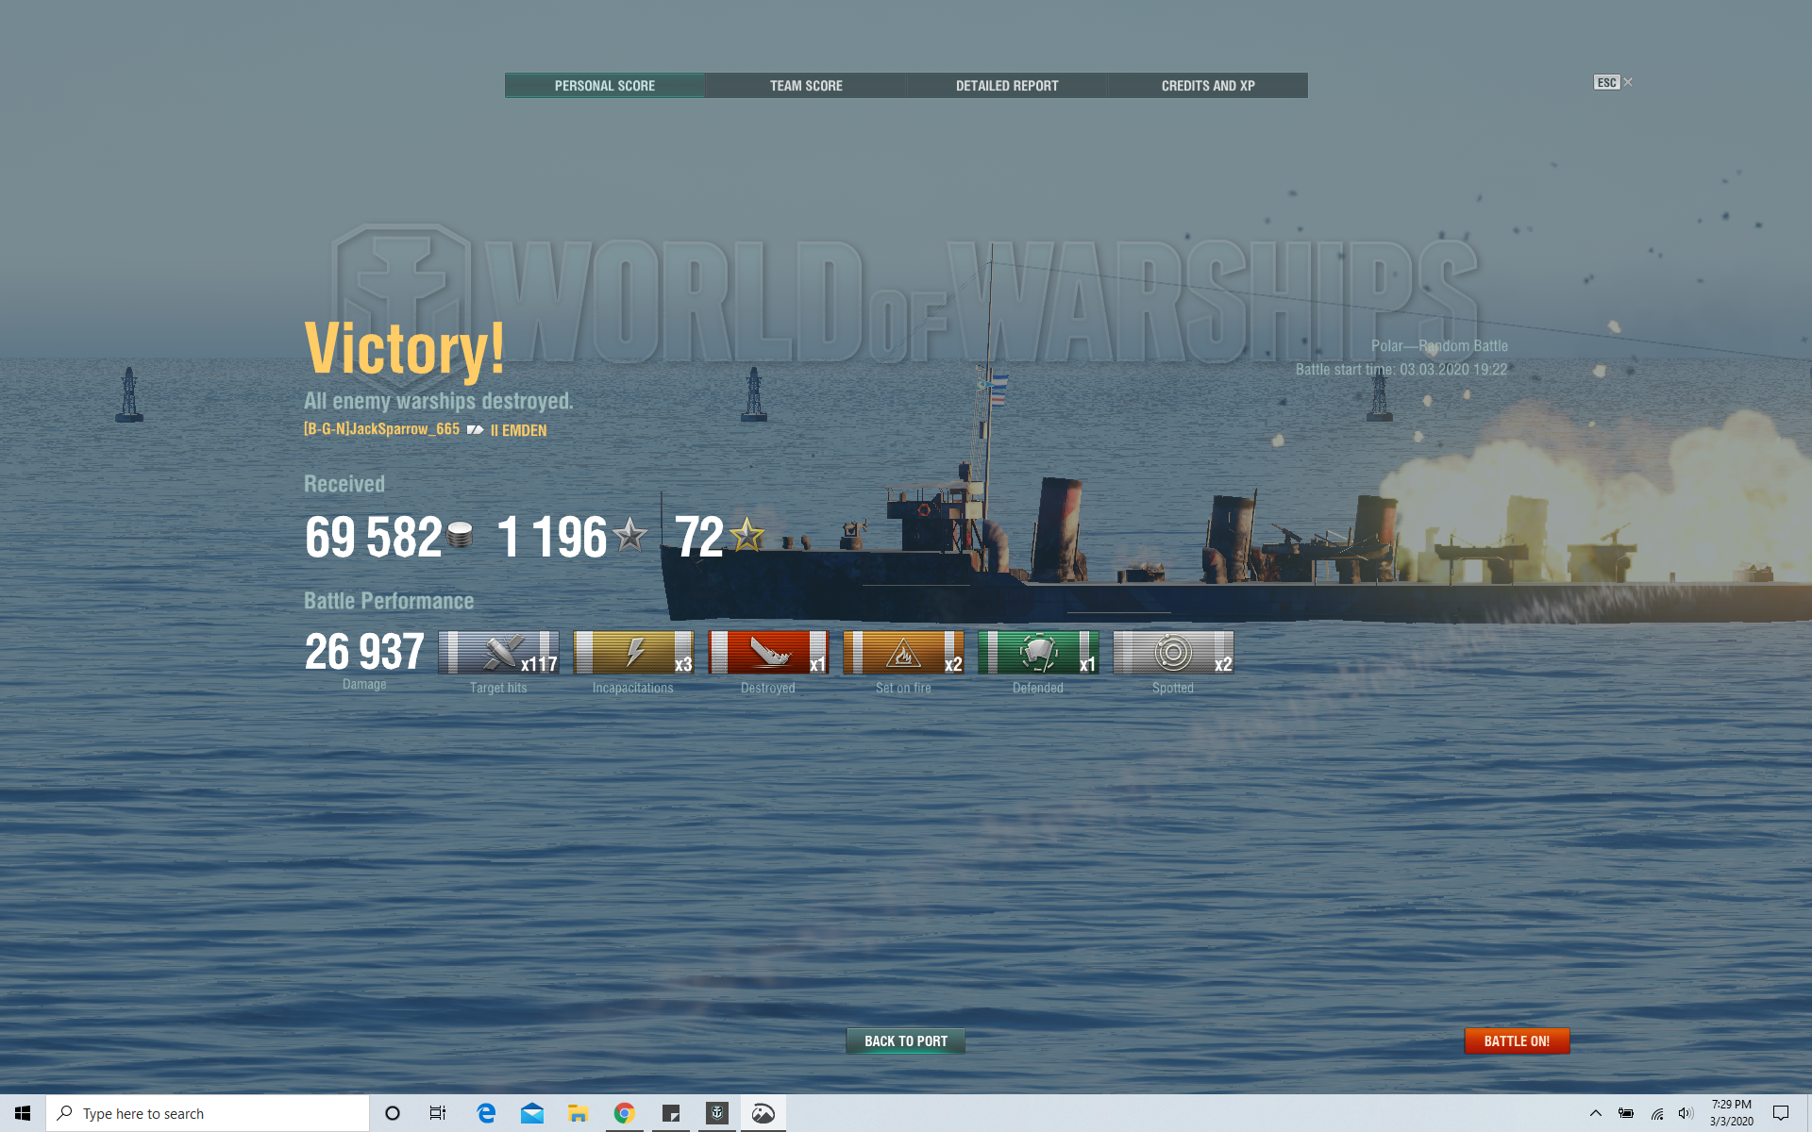This screenshot has width=1812, height=1132.
Task: Click the Defended ribbon icon
Action: (1038, 653)
